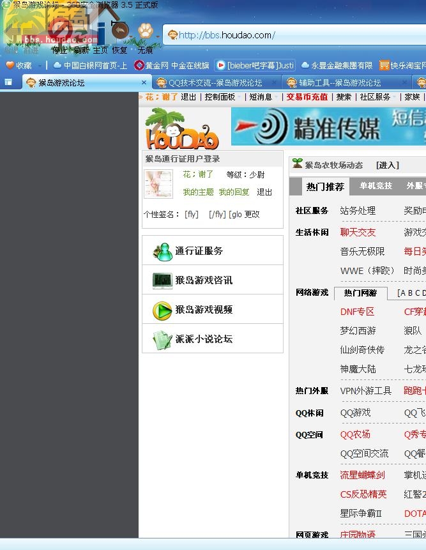Open the 仙剑奇侠传 board
The width and height of the screenshot is (426, 550).
[x=362, y=349]
